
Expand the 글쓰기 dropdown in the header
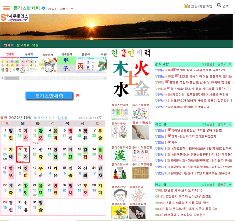click(x=66, y=9)
